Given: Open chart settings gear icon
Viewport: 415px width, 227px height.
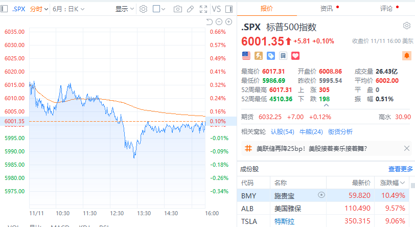Looking at the screenshot, I should 144,9.
